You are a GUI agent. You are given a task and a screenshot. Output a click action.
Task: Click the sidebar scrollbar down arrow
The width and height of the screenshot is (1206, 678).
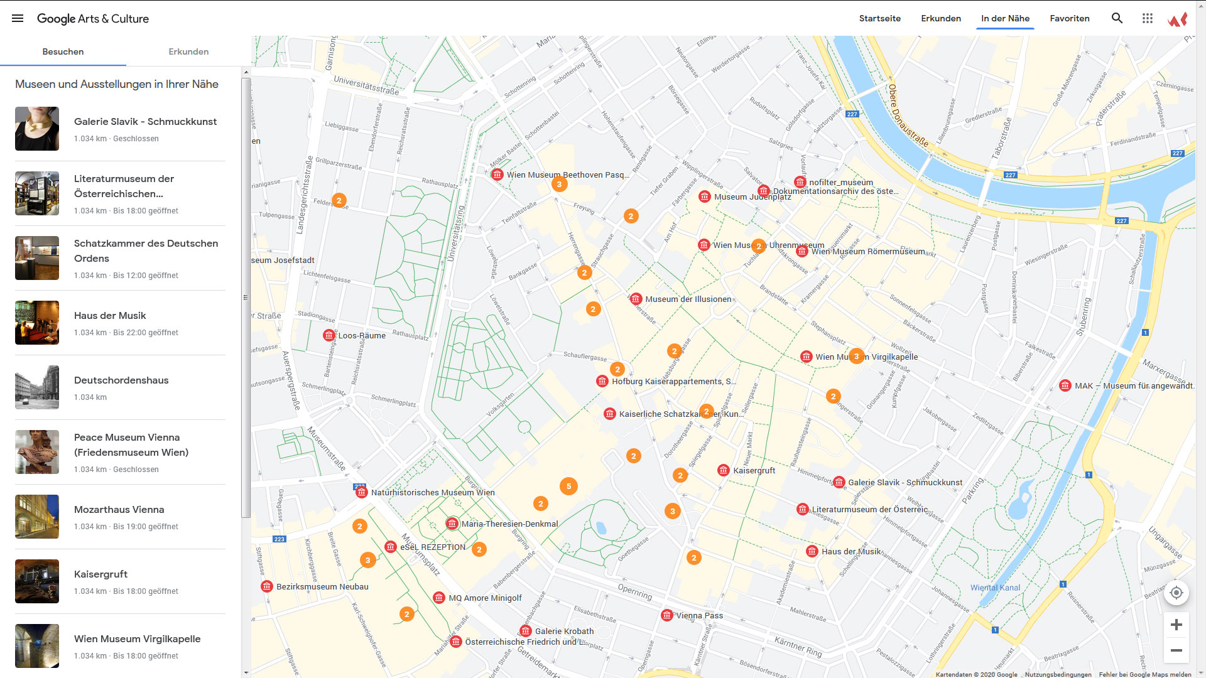click(246, 672)
